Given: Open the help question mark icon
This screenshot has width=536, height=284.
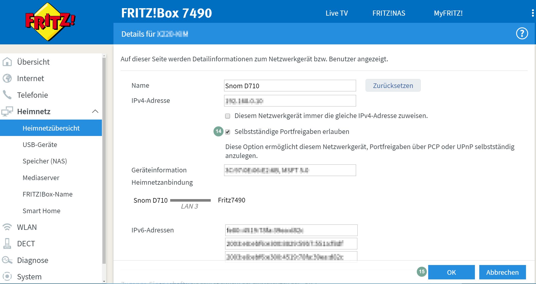Looking at the screenshot, I should (522, 34).
